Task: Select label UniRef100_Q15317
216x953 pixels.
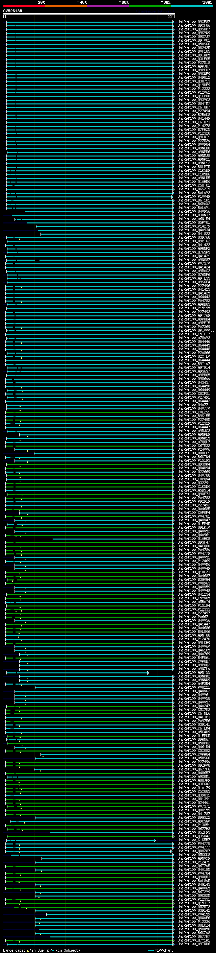Action: pos(194,903)
